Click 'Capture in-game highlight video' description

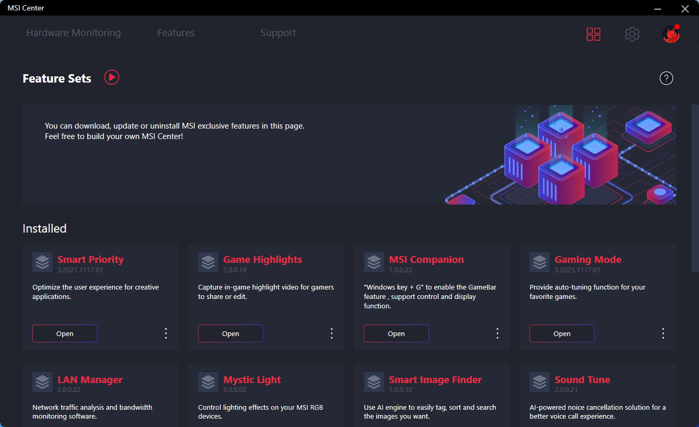click(266, 292)
